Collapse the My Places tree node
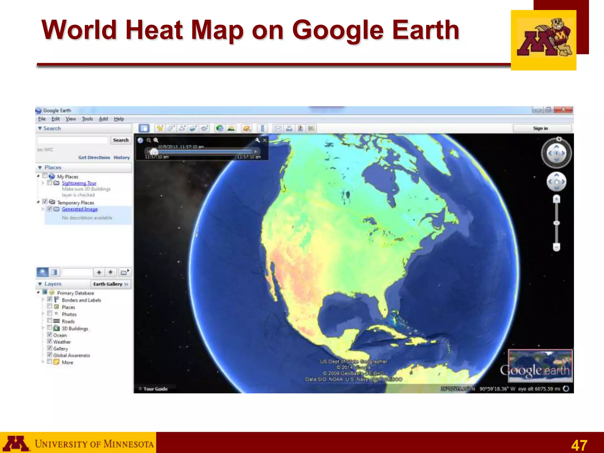604x453 pixels. [x=38, y=176]
